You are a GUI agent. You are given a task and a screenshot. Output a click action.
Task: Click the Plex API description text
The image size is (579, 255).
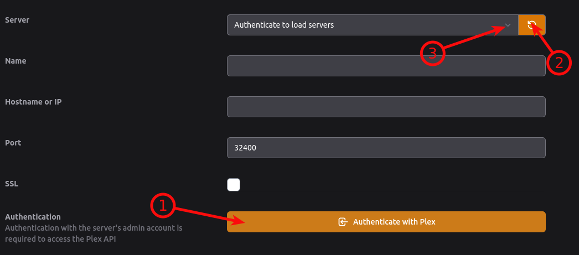pos(94,233)
